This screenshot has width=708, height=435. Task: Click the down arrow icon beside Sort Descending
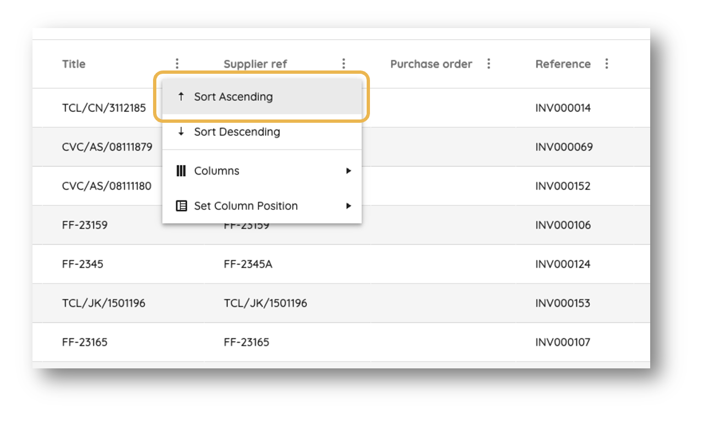181,132
